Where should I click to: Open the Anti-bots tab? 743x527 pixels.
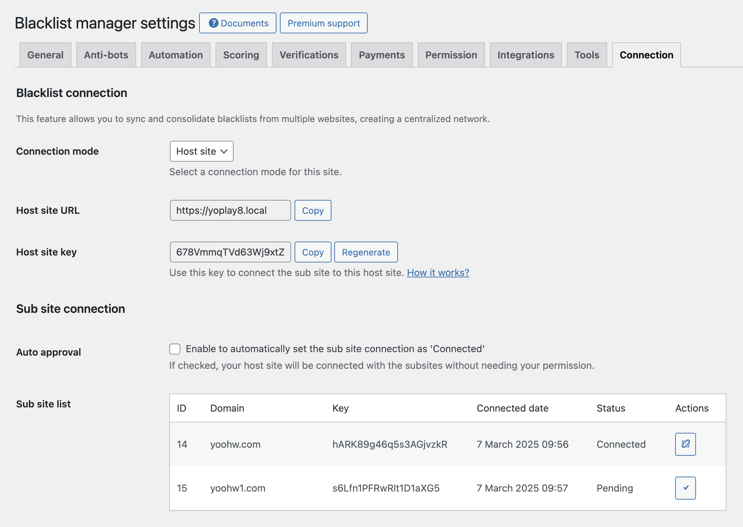[106, 55]
